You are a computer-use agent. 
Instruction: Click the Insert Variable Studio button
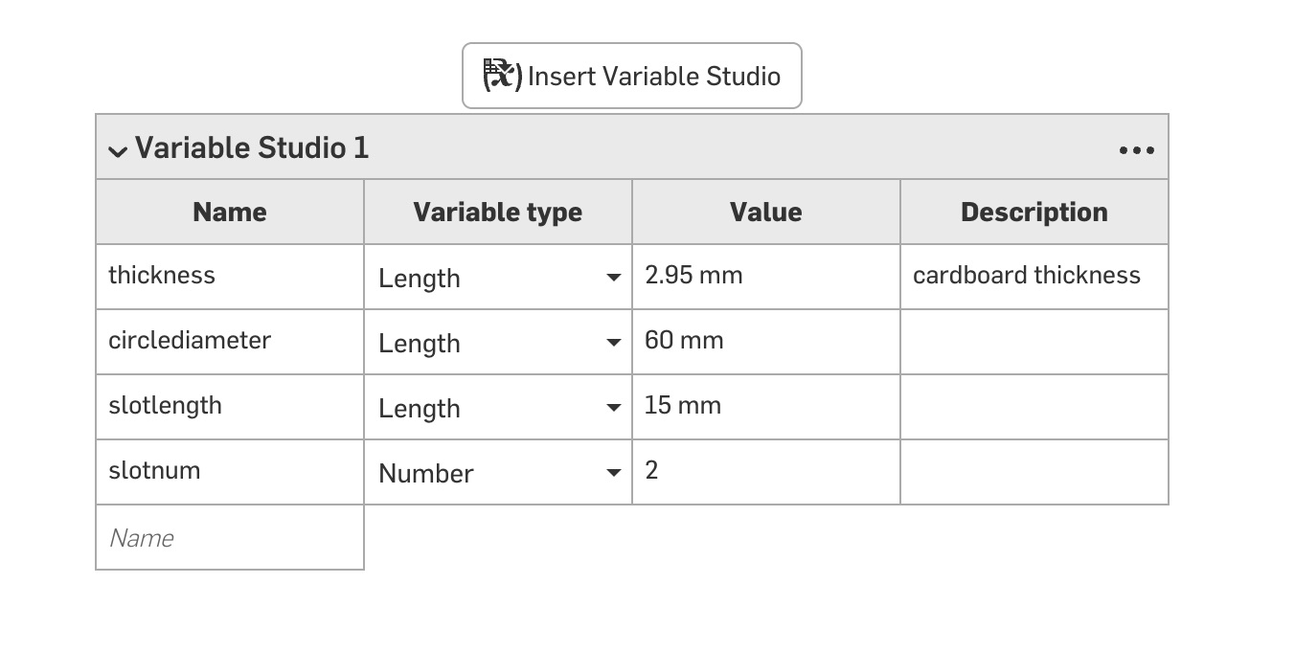[632, 77]
